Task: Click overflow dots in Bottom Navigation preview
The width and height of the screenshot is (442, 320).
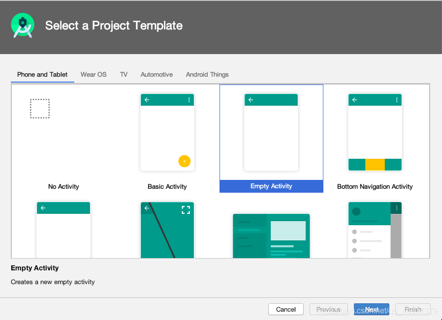Action: coord(397,100)
